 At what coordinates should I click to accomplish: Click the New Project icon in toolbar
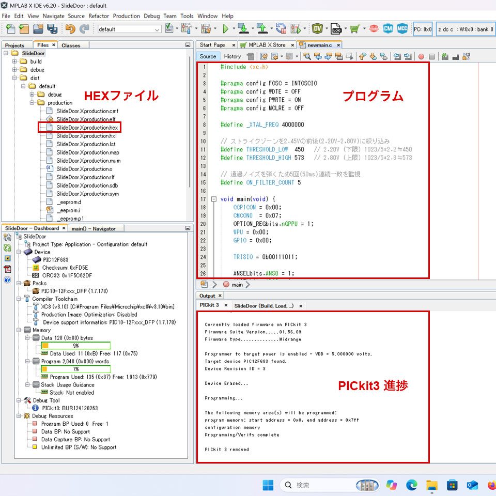tap(24, 29)
